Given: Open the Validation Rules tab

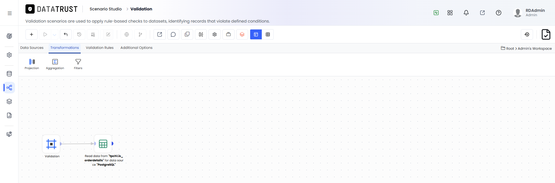Looking at the screenshot, I should (100, 48).
